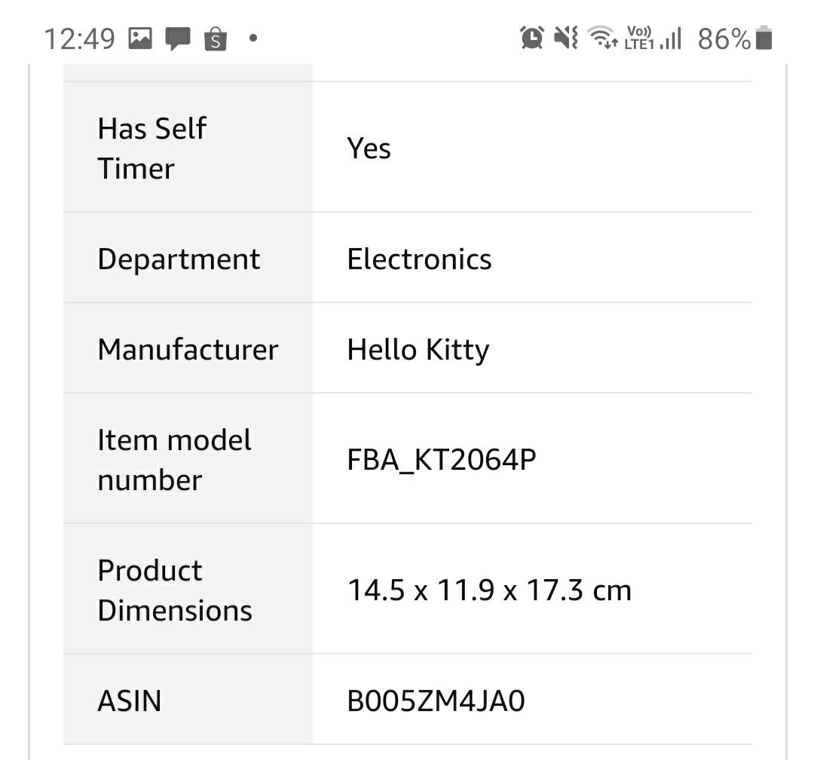Tap the Wi-Fi signal status icon
Image resolution: width=814 pixels, height=760 pixels.
[x=603, y=37]
